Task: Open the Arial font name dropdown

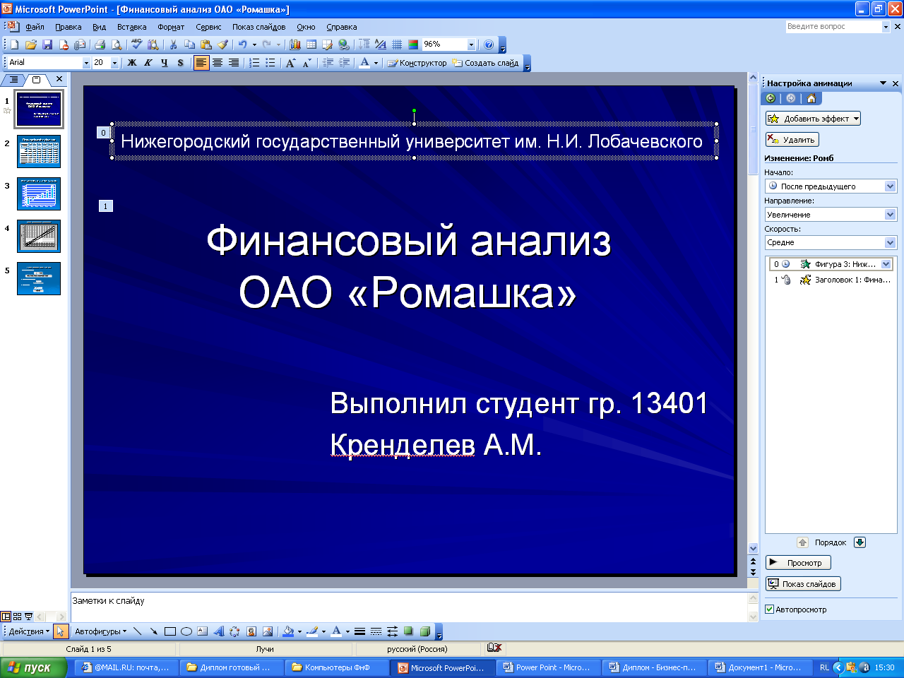Action: coord(87,63)
